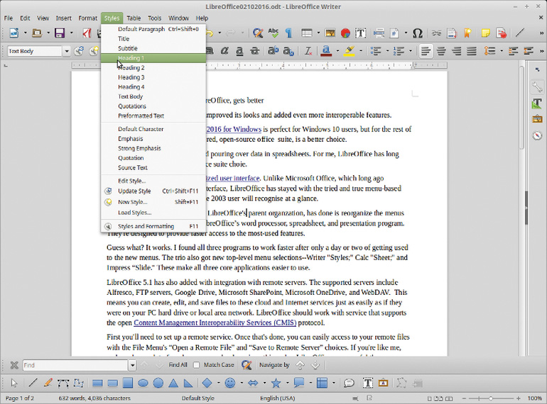Run the Spelling check icon
Image resolution: width=547 pixels, height=404 pixels.
click(273, 33)
